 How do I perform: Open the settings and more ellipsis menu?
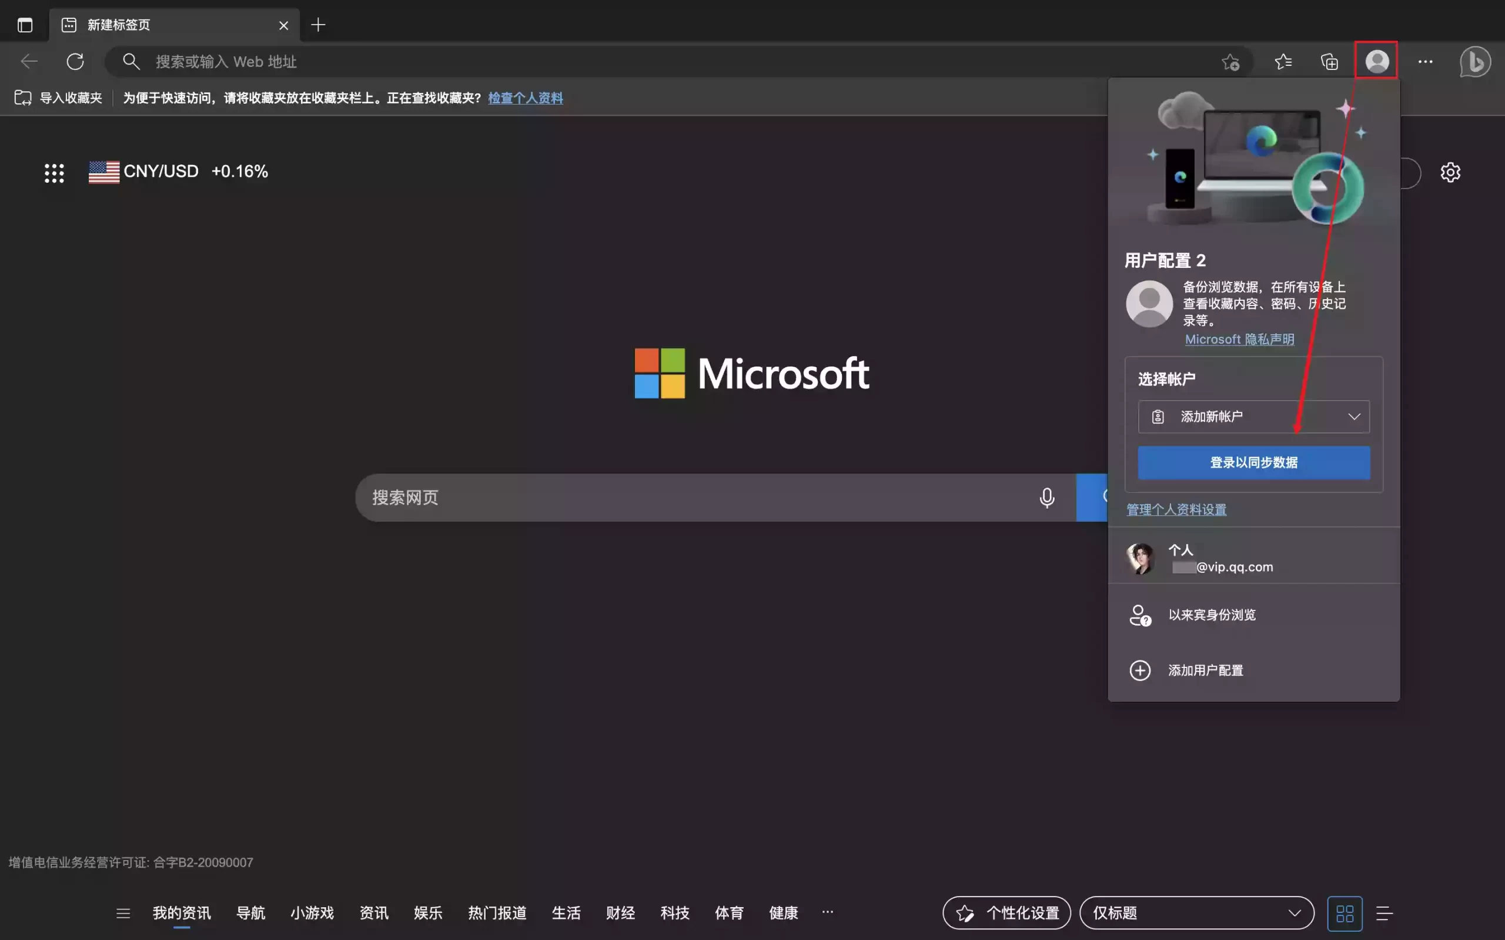click(1426, 62)
